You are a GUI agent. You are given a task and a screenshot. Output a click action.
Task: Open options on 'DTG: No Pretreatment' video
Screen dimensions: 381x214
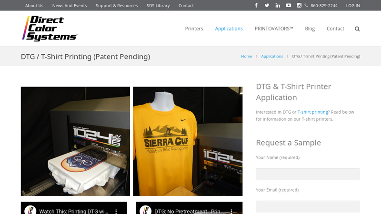point(231,211)
